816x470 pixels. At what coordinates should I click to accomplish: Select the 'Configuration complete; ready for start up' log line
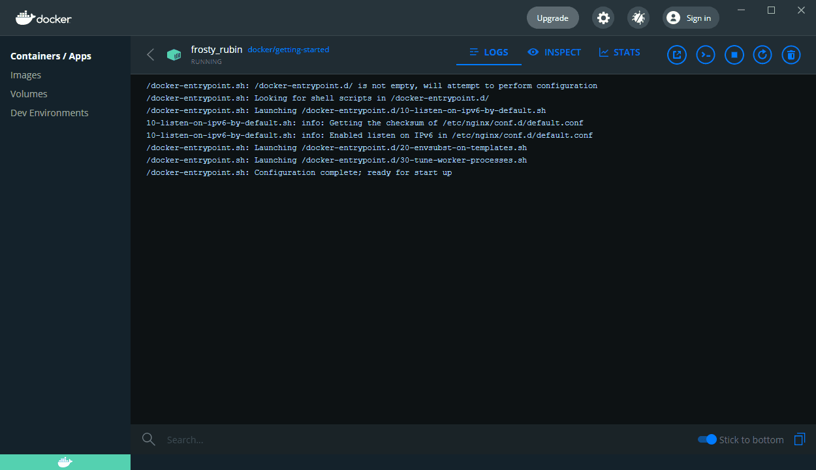point(299,173)
